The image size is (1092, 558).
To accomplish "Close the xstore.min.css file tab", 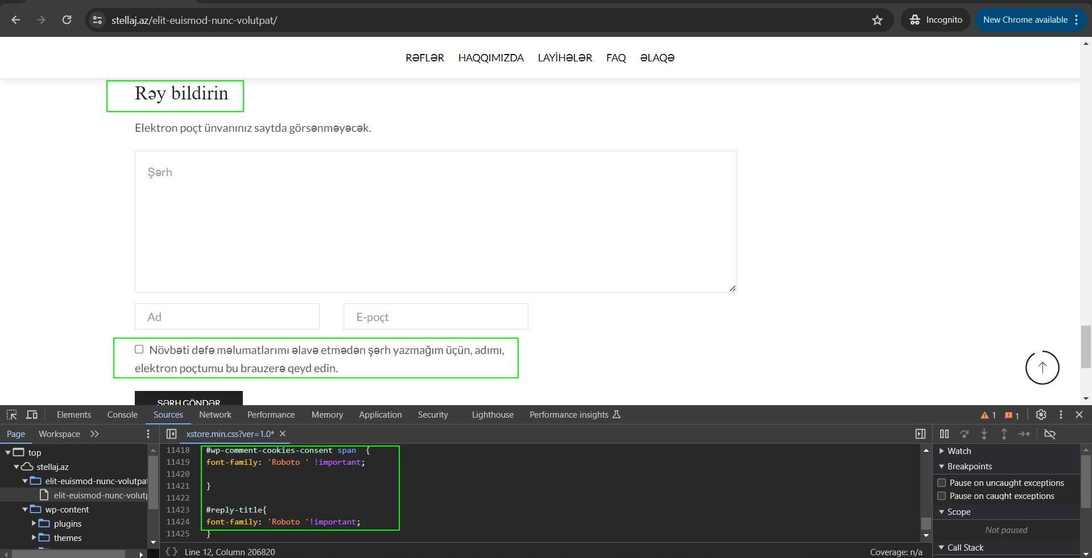I will (x=283, y=434).
